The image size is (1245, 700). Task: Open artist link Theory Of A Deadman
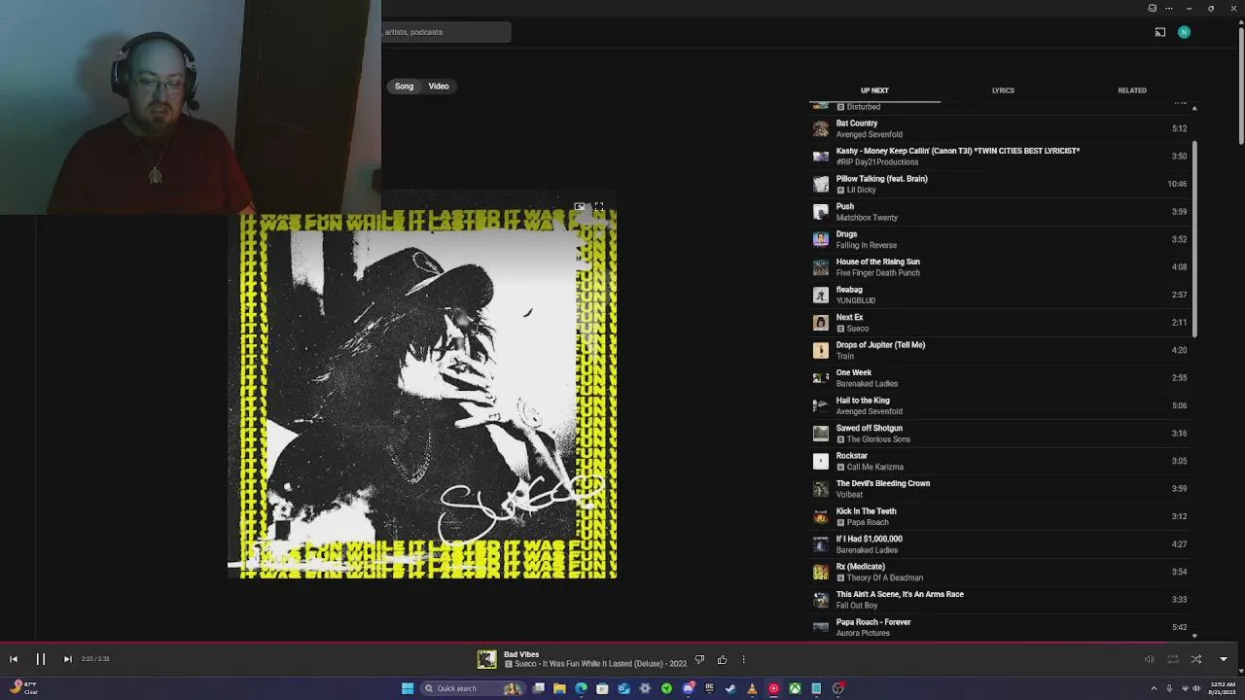tap(885, 577)
